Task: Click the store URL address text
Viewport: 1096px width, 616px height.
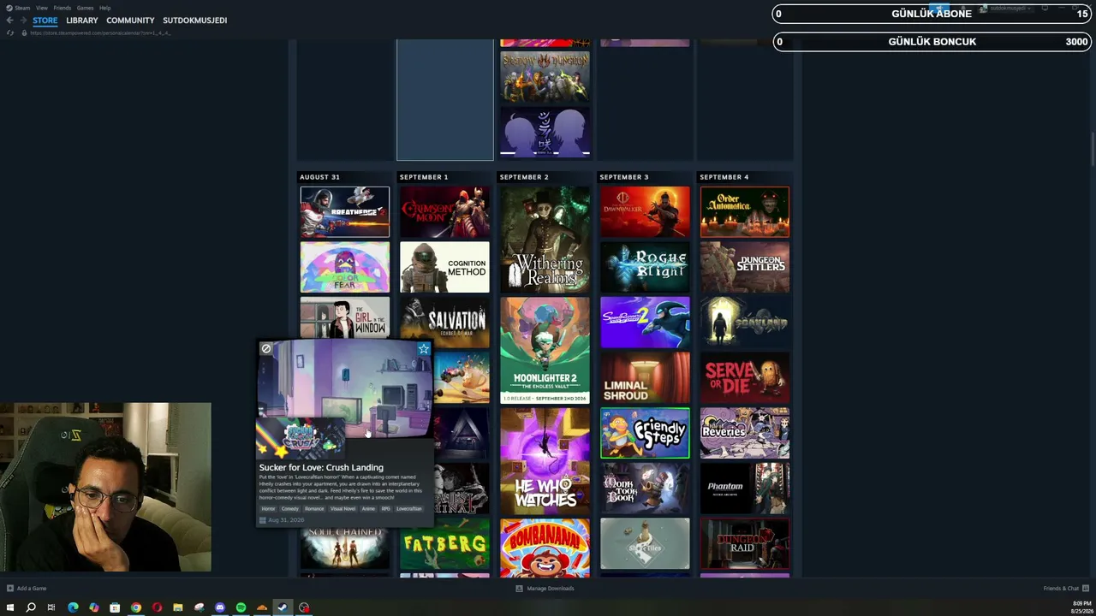Action: (x=100, y=33)
